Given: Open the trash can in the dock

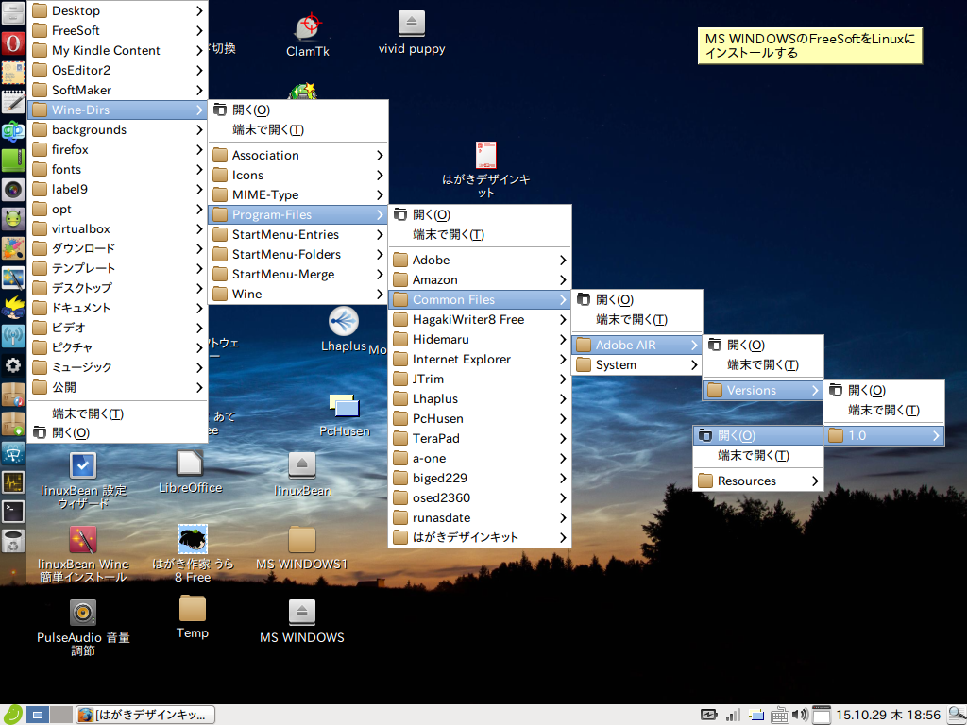Looking at the screenshot, I should (13, 541).
